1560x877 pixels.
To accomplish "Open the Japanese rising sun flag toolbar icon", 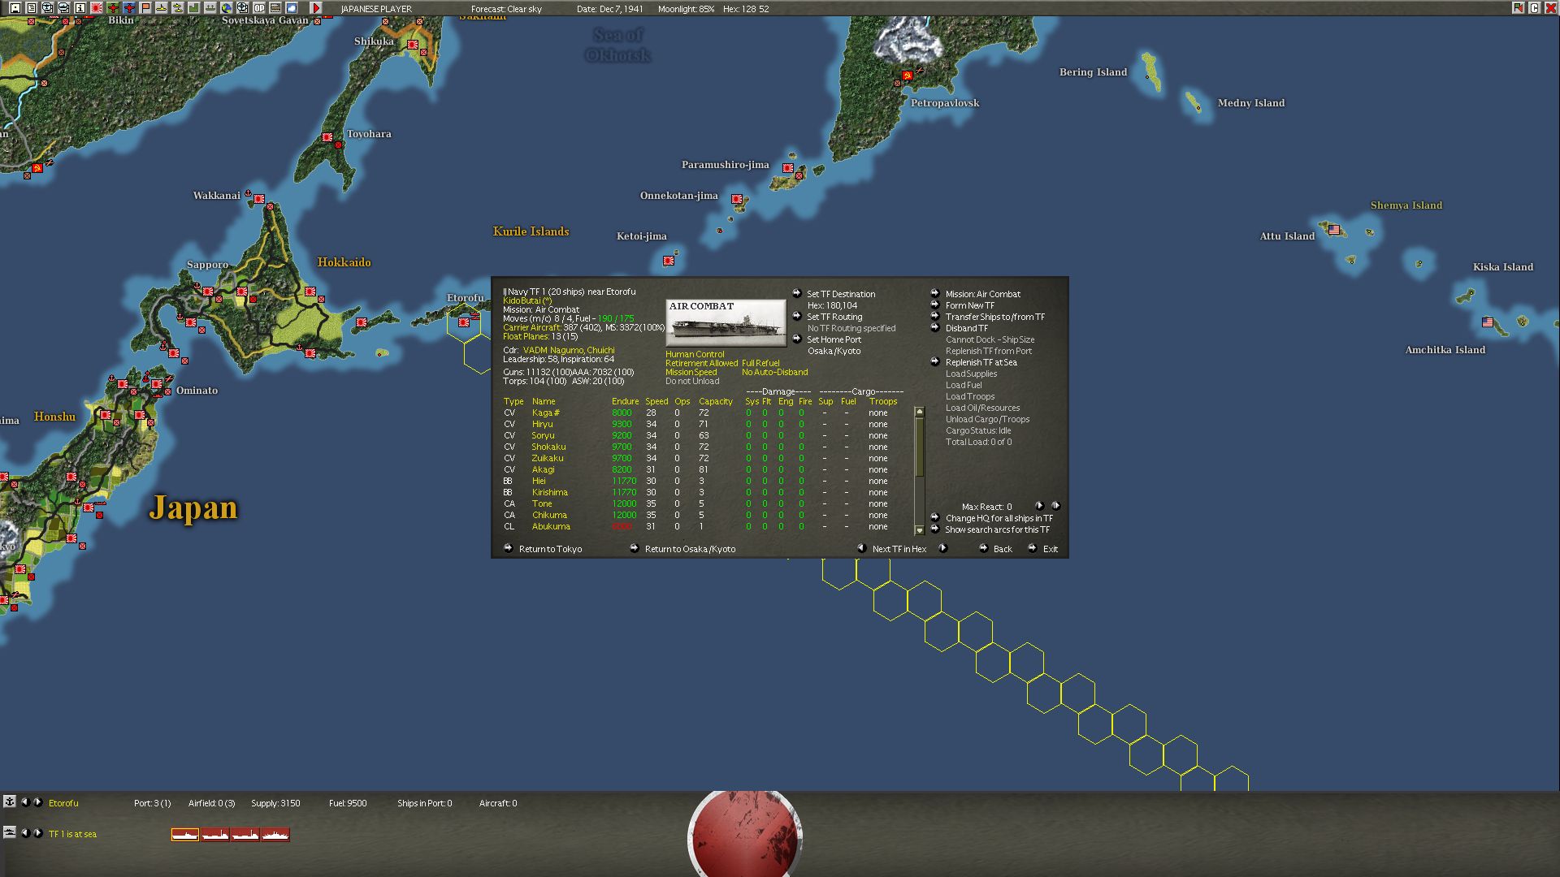I will (97, 8).
